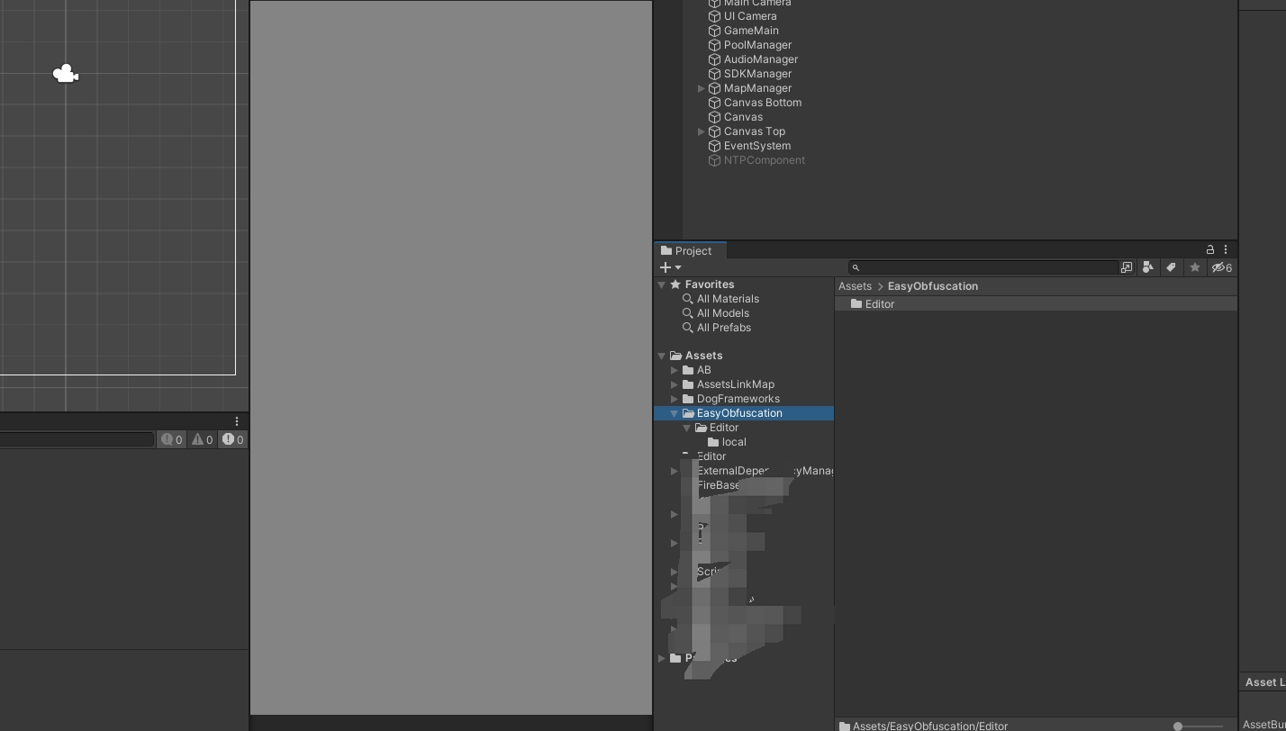1286x731 pixels.
Task: Click the AB folder icon
Action: 688,370
